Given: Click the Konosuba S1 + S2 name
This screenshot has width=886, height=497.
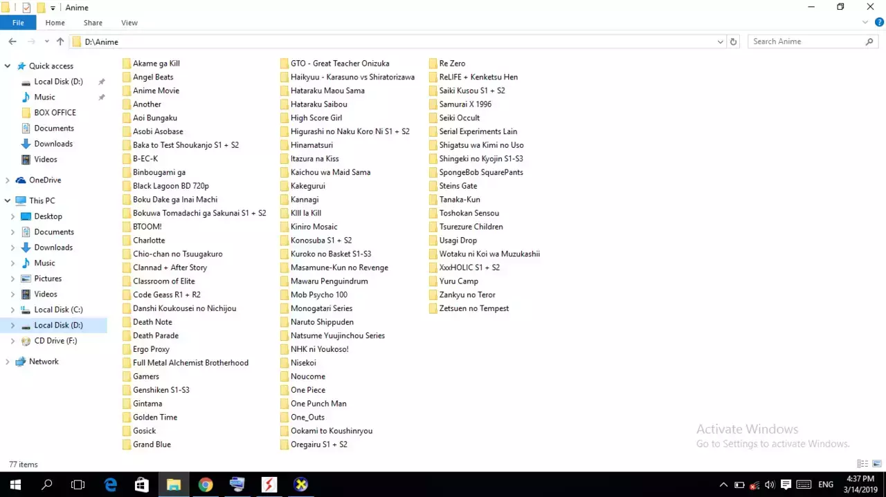Looking at the screenshot, I should [321, 241].
